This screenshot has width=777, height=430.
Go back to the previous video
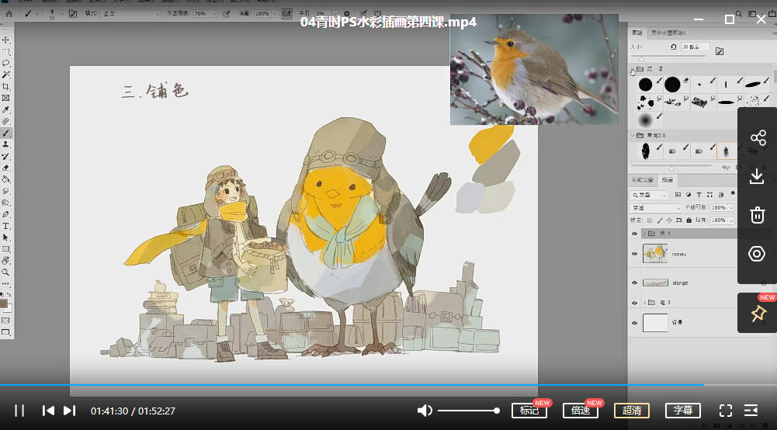click(x=48, y=411)
